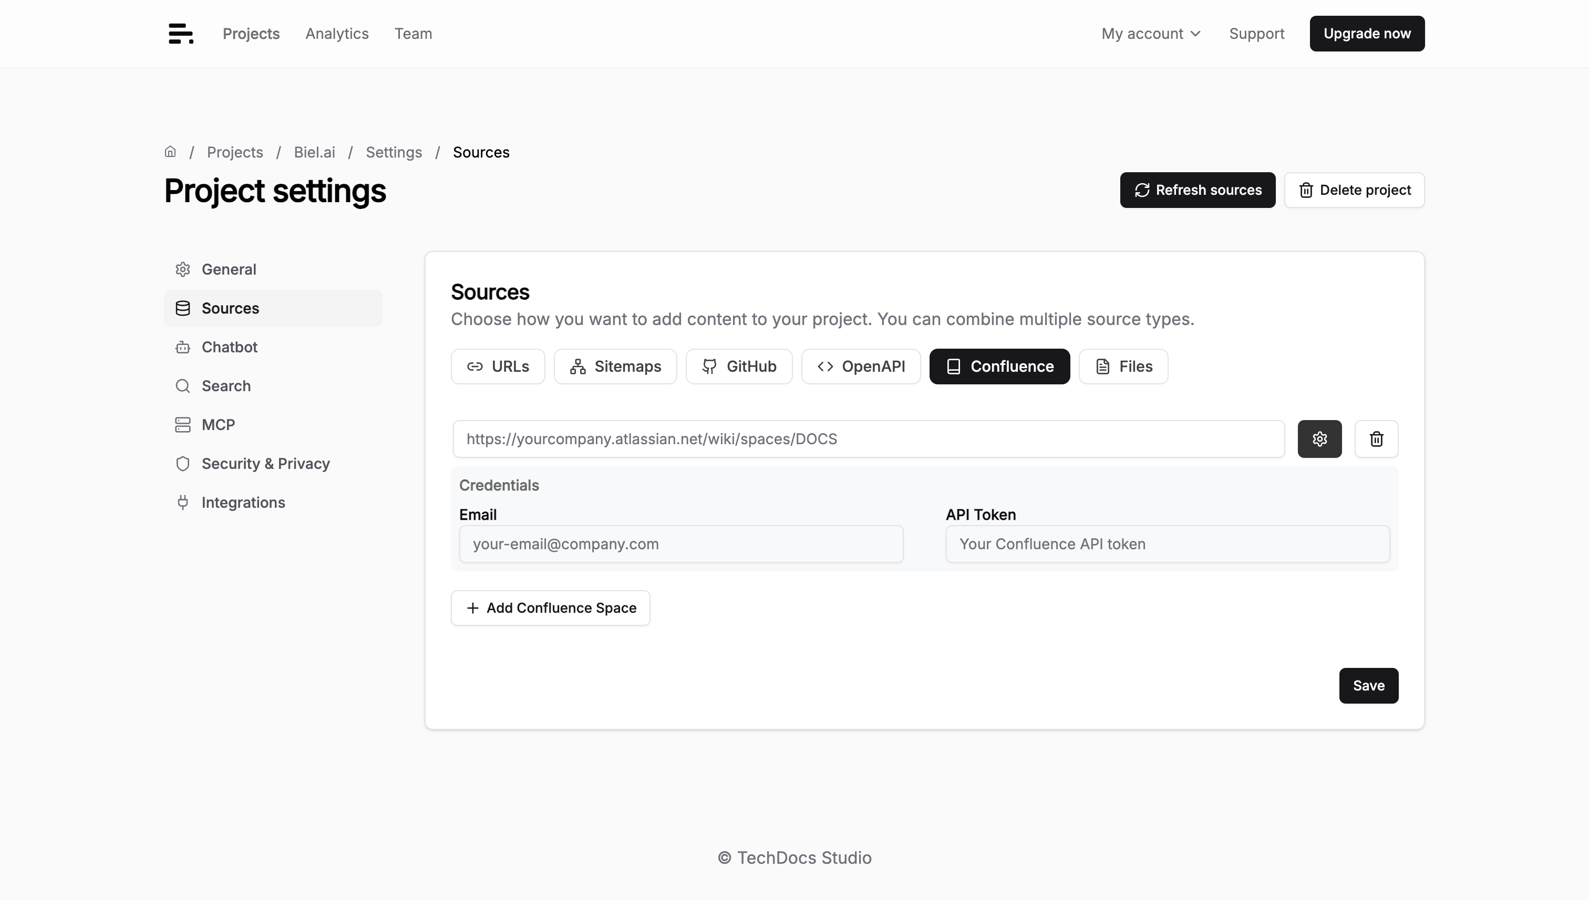
Task: Toggle credentials gear for Confluence space
Action: [x=1319, y=439]
